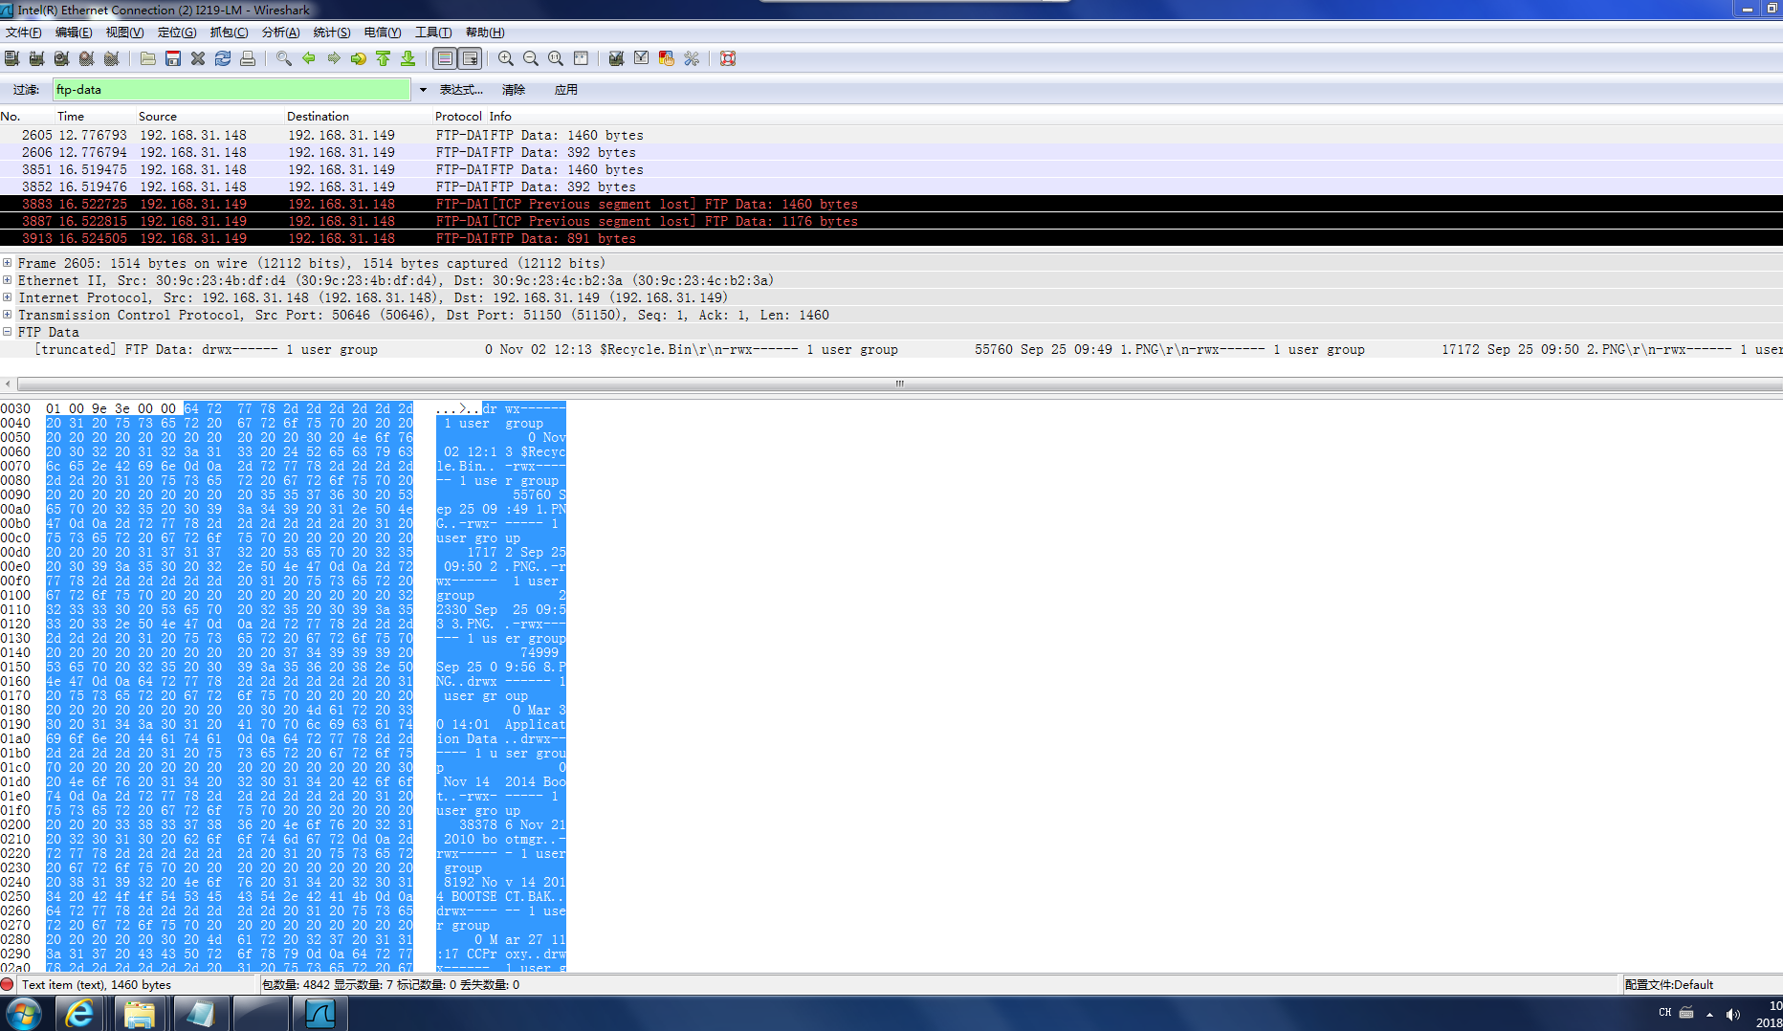1783x1031 pixels.
Task: Zoom in on packet text
Action: 505,58
